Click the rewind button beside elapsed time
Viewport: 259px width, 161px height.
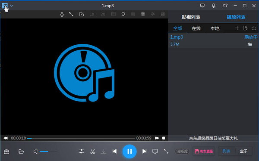pyautogui.click(x=6, y=138)
